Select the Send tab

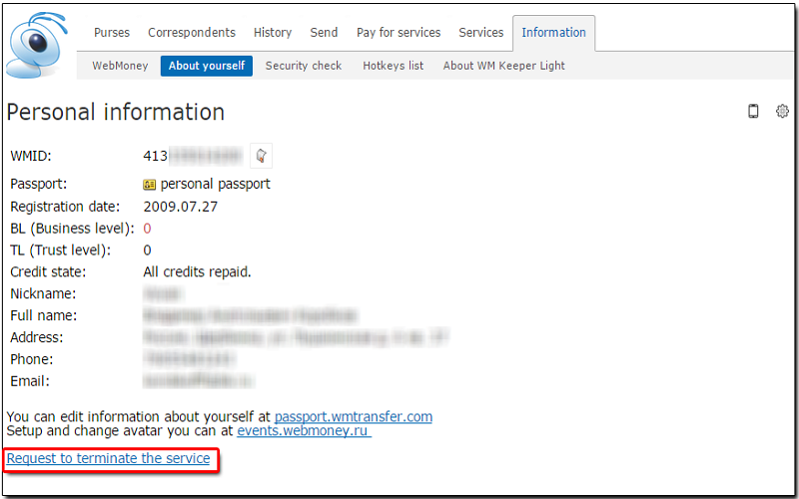(324, 33)
